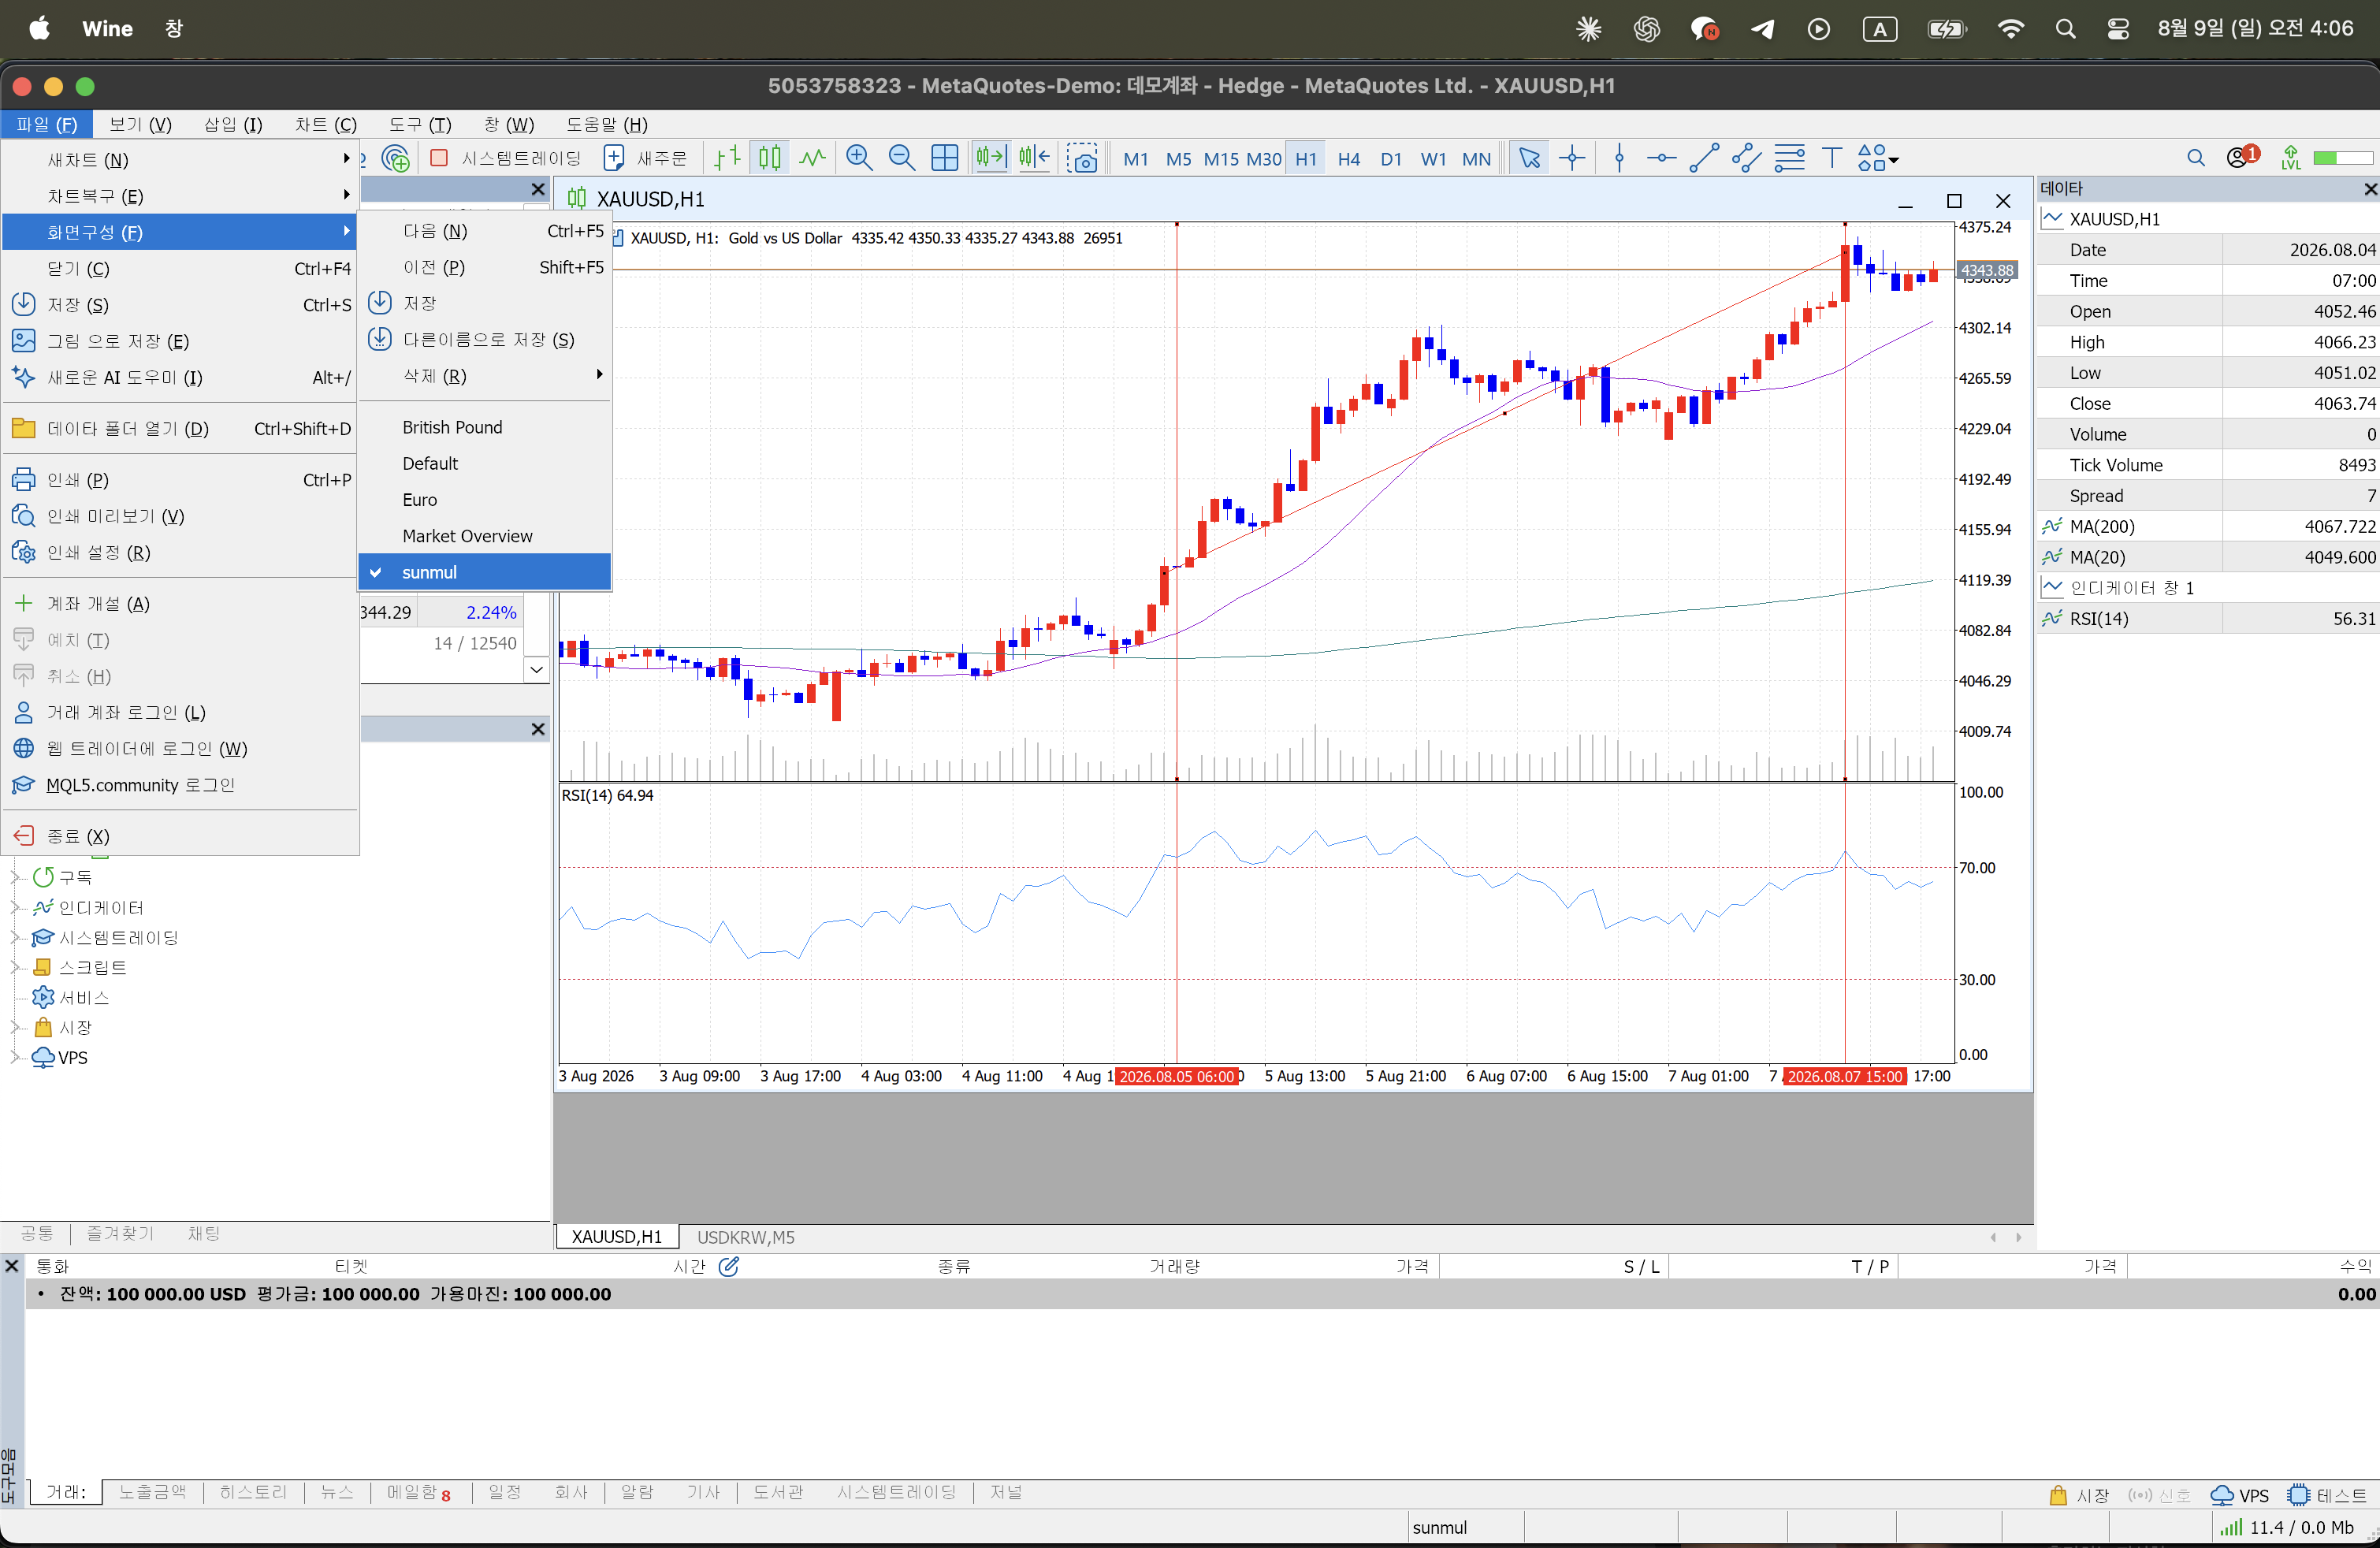Screen dimensions: 2380x1548
Task: Choose 다른이름으로 저장 (S) in submenu
Action: tap(484, 340)
